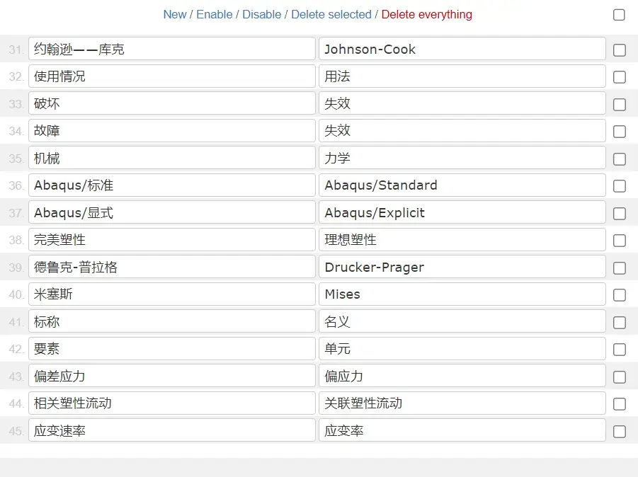Click Delete selected link
Screen dimensions: 638x477
tap(331, 15)
